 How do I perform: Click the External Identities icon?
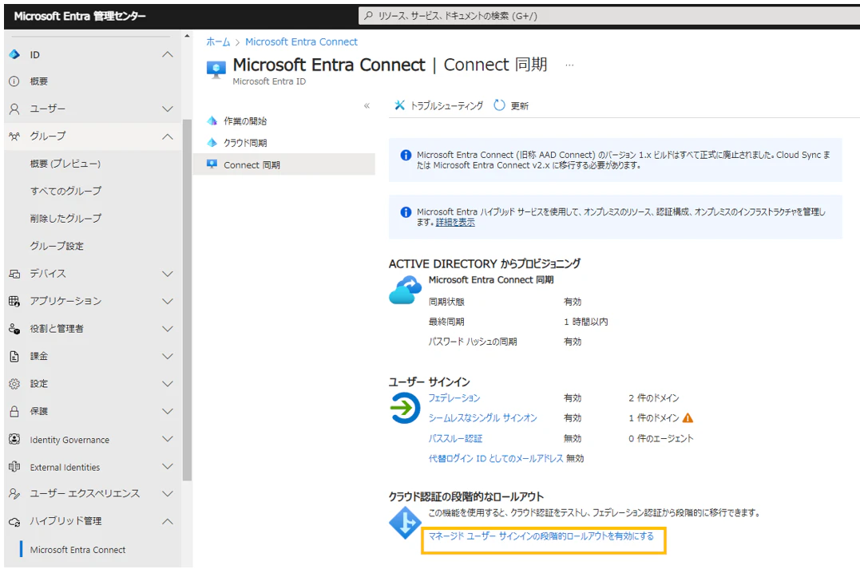click(x=14, y=467)
